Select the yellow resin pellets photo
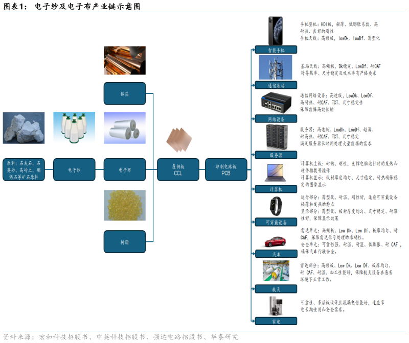The width and height of the screenshot is (409, 343). coord(125,205)
